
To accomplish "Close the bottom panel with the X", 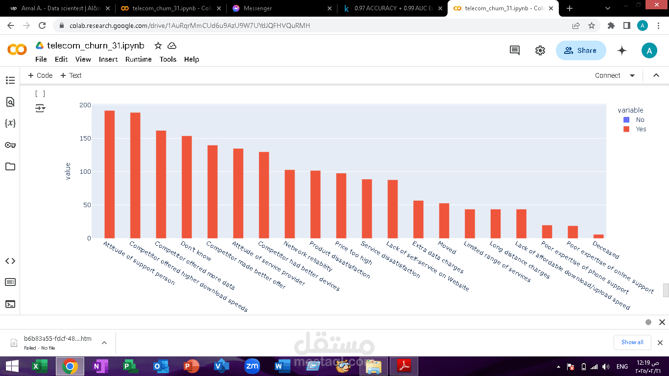I will click(x=662, y=322).
